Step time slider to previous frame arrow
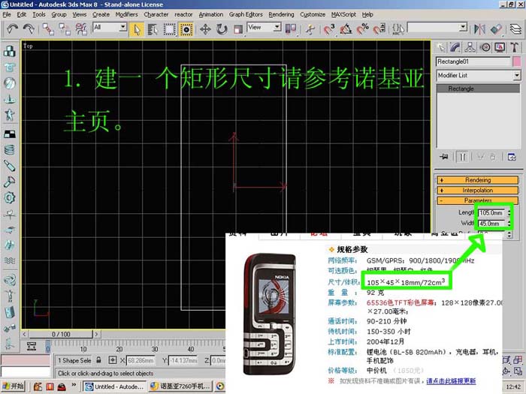The image size is (526, 394). (x=25, y=334)
